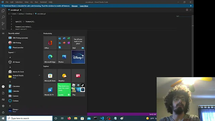Click the Desktop breadcrumb segment
Image resolution: width=215 pixels, height=121 pixels.
click(x=29, y=14)
